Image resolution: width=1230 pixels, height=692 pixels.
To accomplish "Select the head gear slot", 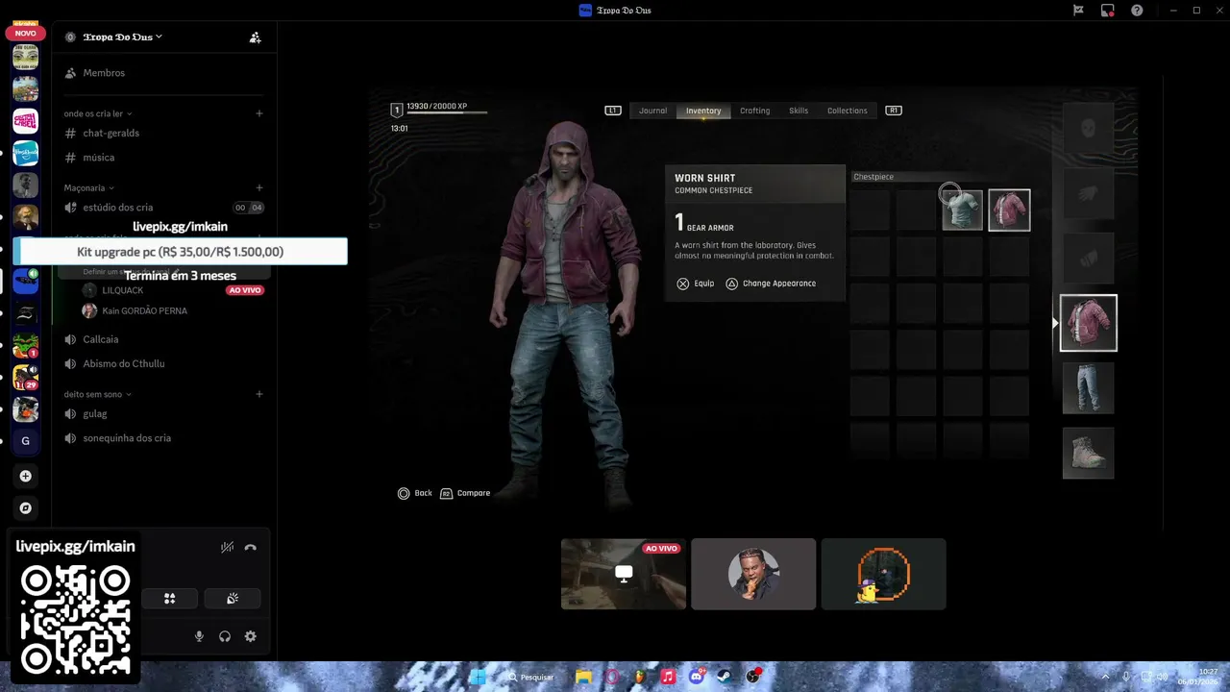I will point(1088,128).
